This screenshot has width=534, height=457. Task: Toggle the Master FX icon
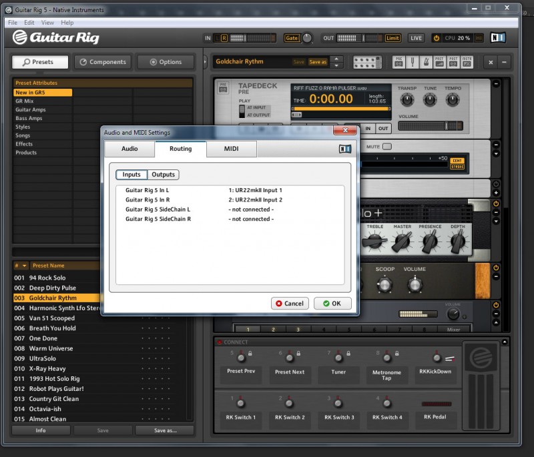[467, 62]
